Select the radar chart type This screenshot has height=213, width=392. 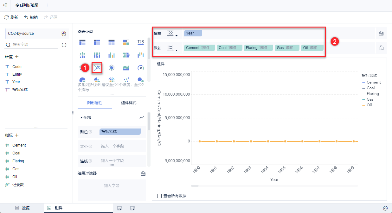(112, 68)
